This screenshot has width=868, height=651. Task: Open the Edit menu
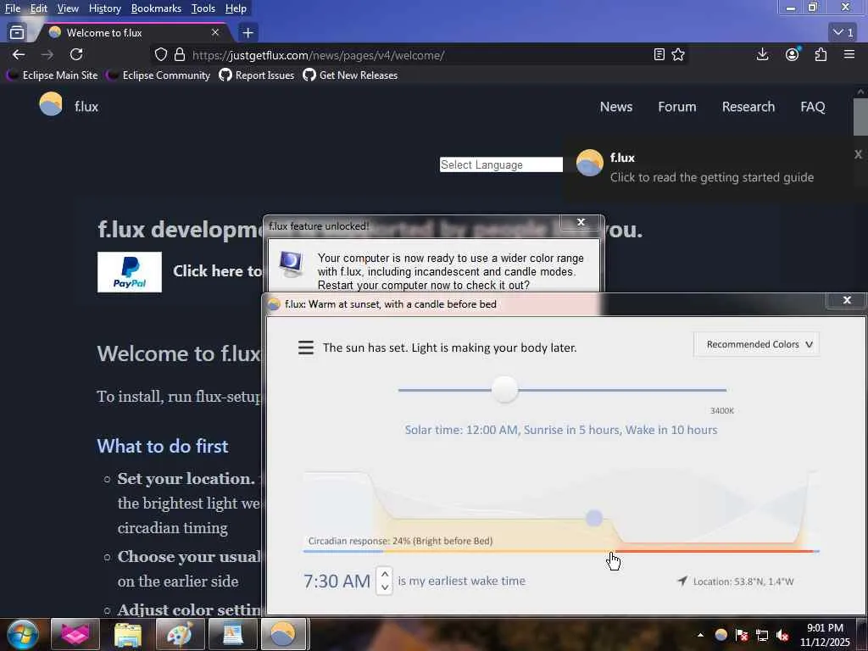(x=39, y=8)
